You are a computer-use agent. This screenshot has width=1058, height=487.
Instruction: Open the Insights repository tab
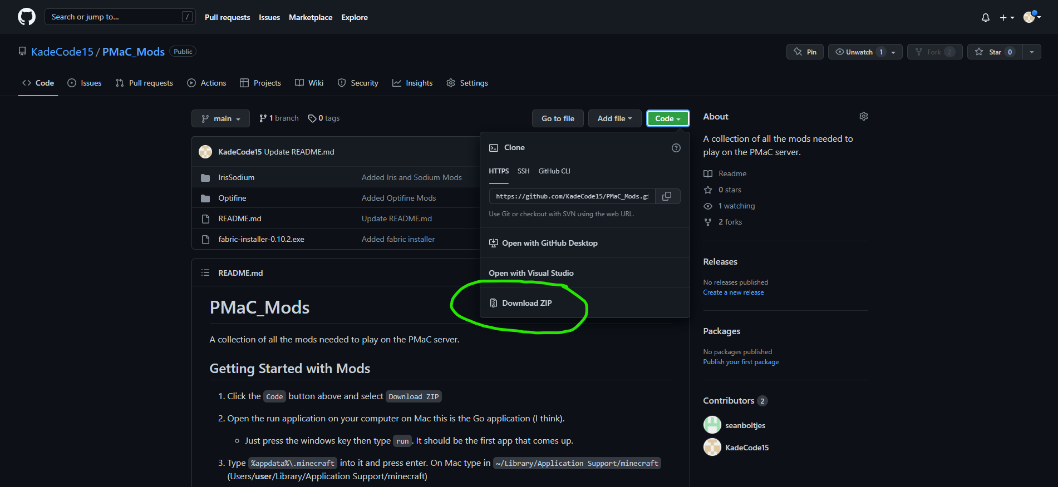click(412, 83)
